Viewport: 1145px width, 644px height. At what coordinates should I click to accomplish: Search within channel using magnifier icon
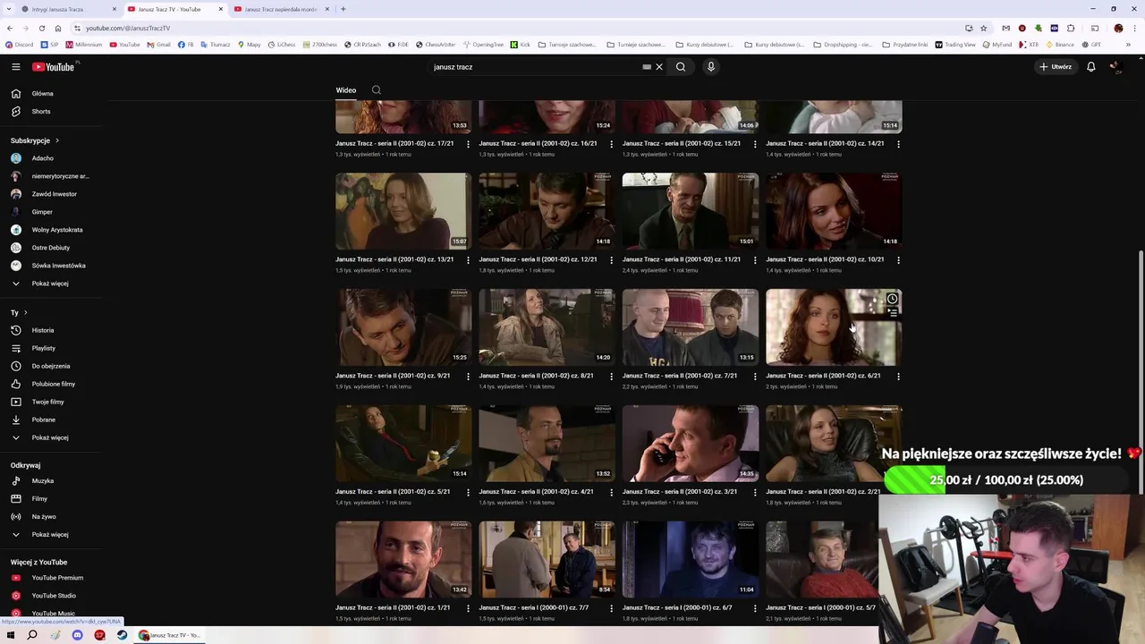(377, 90)
